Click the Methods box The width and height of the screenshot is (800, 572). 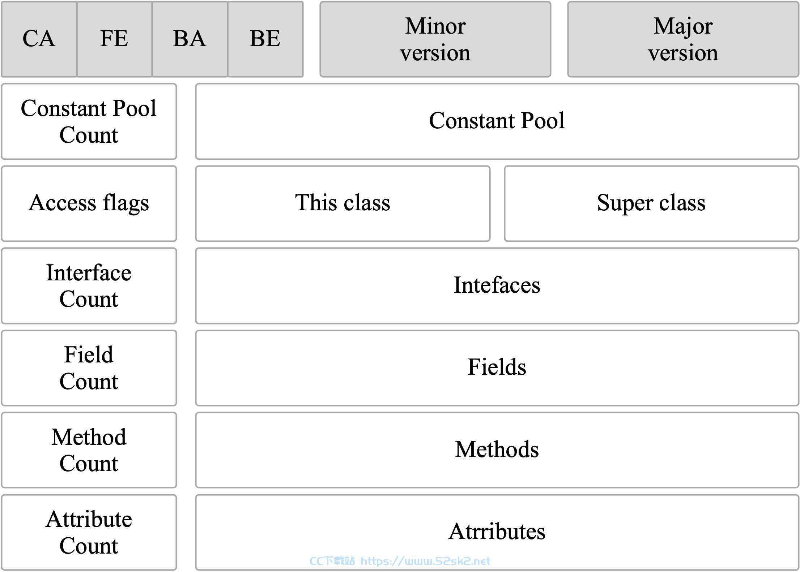[497, 450]
